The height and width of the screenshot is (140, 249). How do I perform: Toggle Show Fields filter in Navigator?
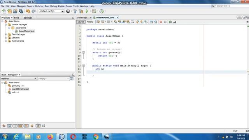click(x=9, y=126)
